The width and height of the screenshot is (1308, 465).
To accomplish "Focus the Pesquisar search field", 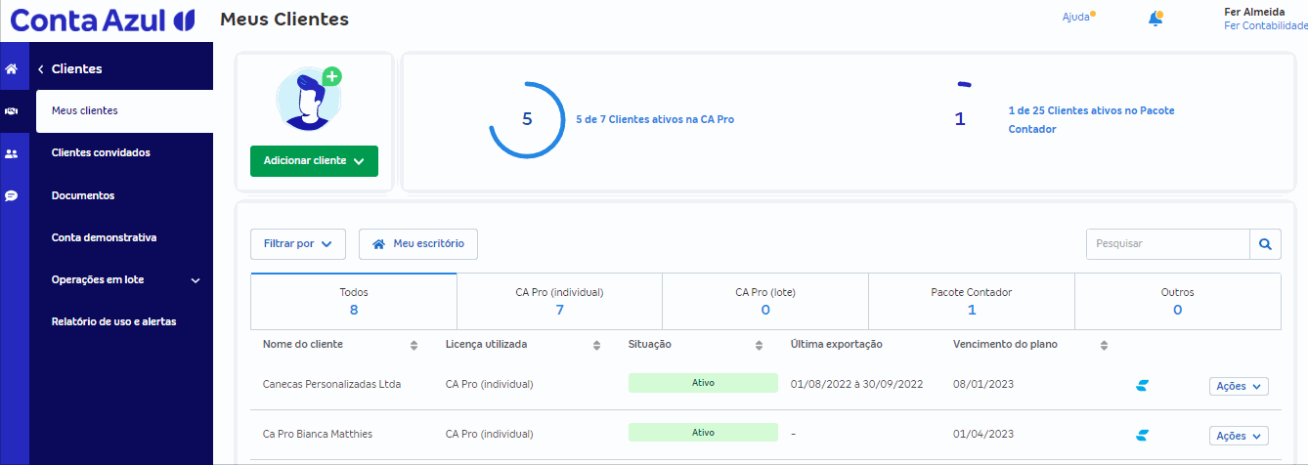I will (x=1168, y=244).
